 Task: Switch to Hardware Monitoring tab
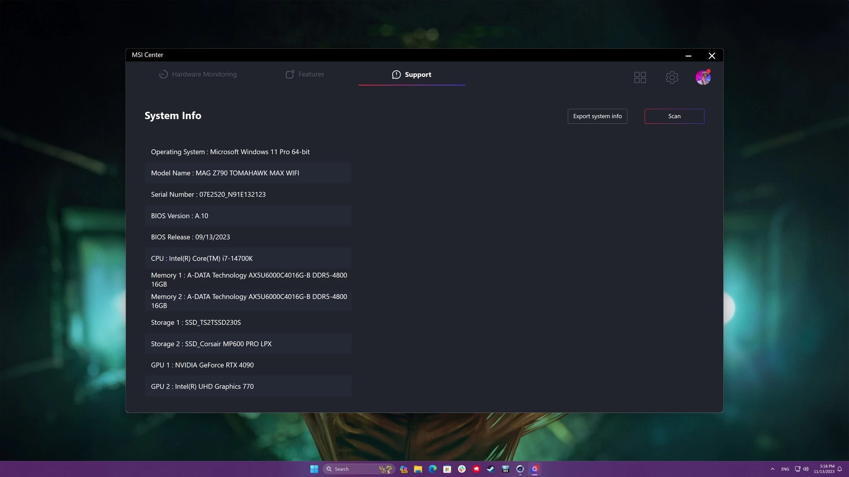coord(204,74)
